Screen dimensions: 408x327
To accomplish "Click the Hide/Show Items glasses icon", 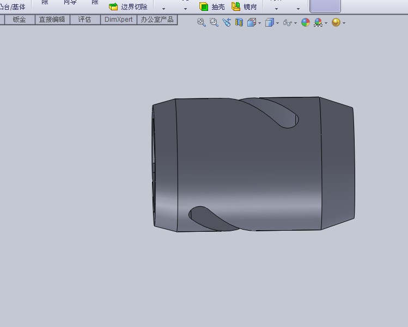I will [x=287, y=23].
